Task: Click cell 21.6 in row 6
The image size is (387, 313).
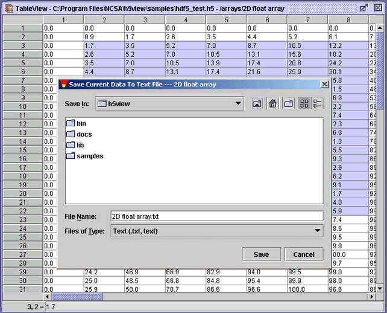Action: tap(267, 72)
